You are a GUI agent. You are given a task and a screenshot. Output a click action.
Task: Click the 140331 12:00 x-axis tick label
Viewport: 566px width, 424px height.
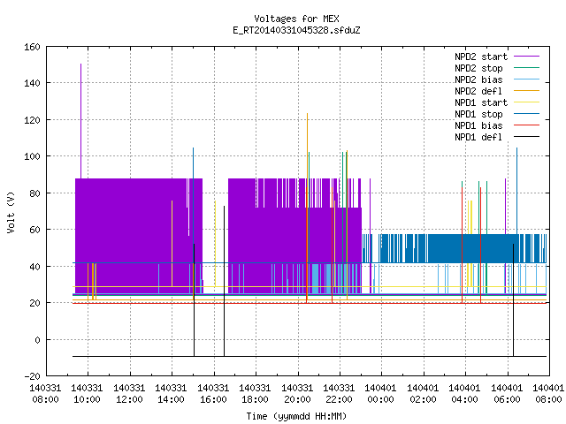click(129, 394)
